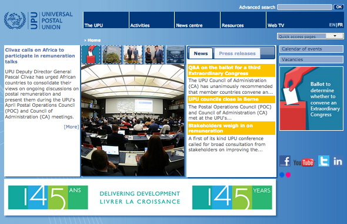Click the search input field
Viewport: 347px width, 224px height.
click(305, 7)
